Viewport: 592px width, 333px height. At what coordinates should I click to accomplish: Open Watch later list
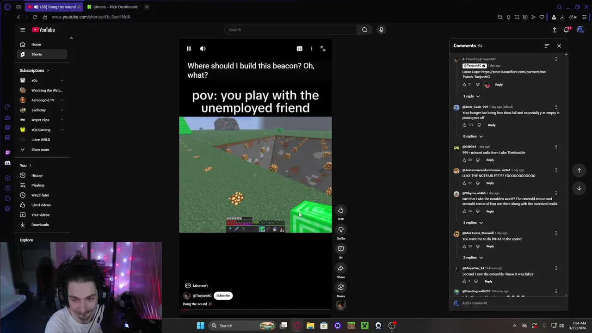pyautogui.click(x=42, y=195)
